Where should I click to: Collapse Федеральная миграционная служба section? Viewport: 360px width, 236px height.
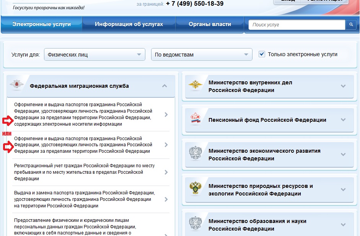(x=165, y=86)
